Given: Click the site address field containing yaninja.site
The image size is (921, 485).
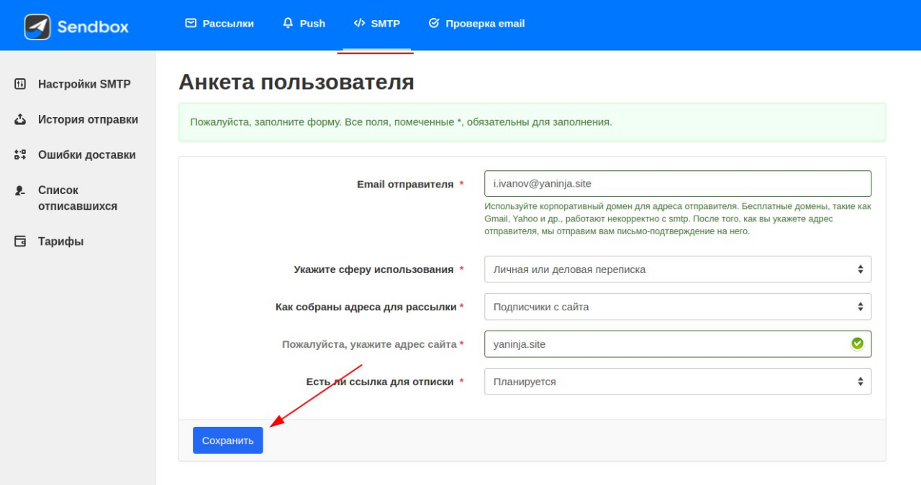Looking at the screenshot, I should (678, 344).
